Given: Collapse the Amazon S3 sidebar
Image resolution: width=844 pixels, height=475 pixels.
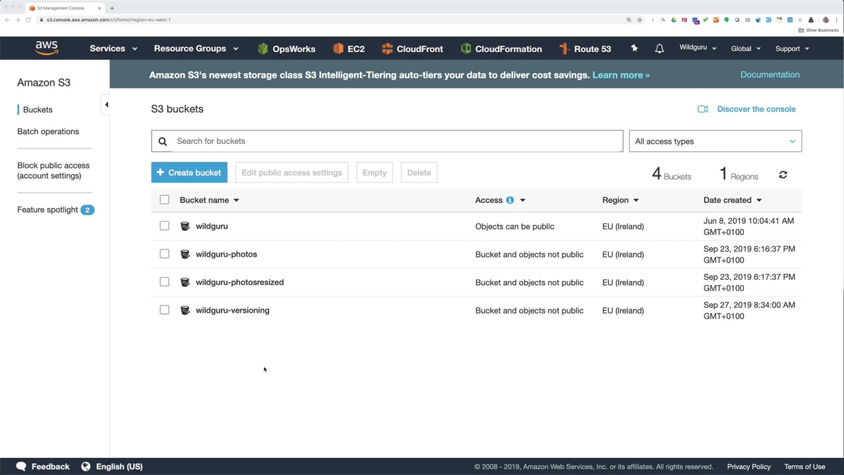Looking at the screenshot, I should (x=106, y=104).
